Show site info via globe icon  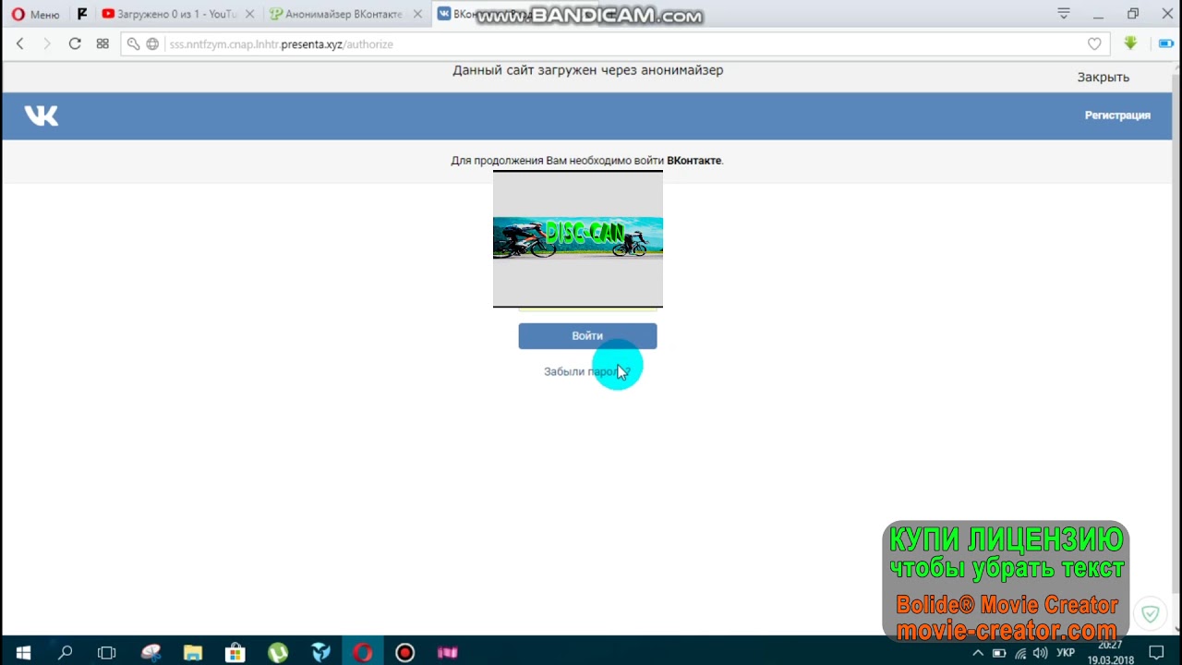click(x=153, y=43)
